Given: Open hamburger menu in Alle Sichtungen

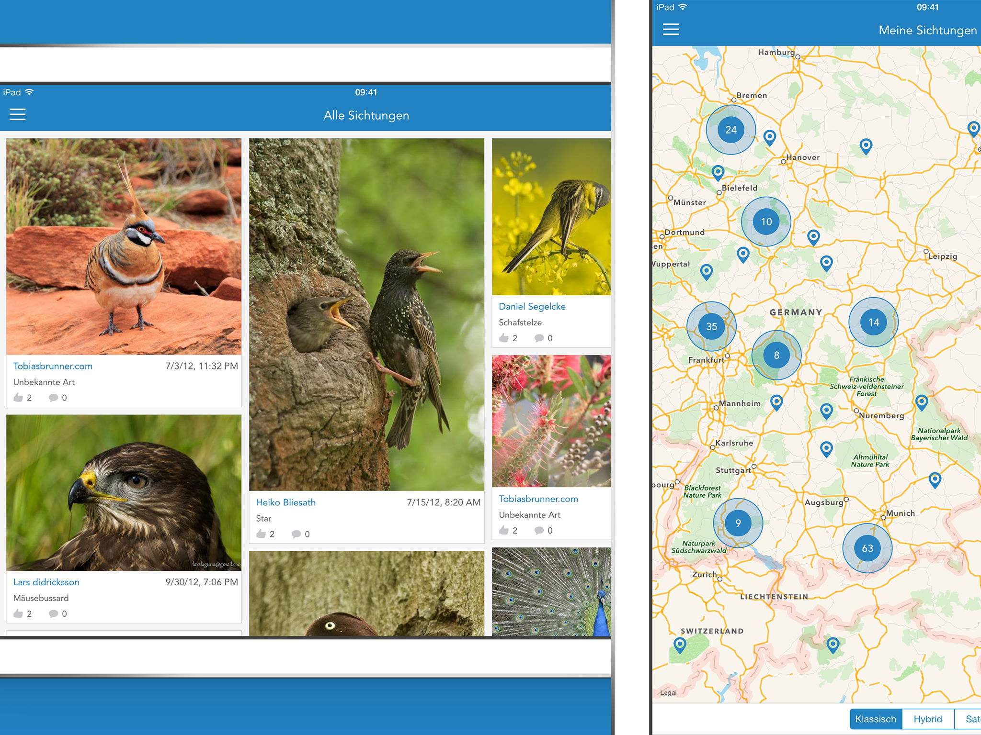Looking at the screenshot, I should tap(17, 114).
